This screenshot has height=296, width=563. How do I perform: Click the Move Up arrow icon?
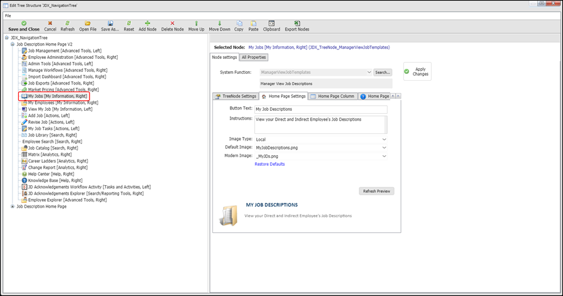tap(196, 23)
